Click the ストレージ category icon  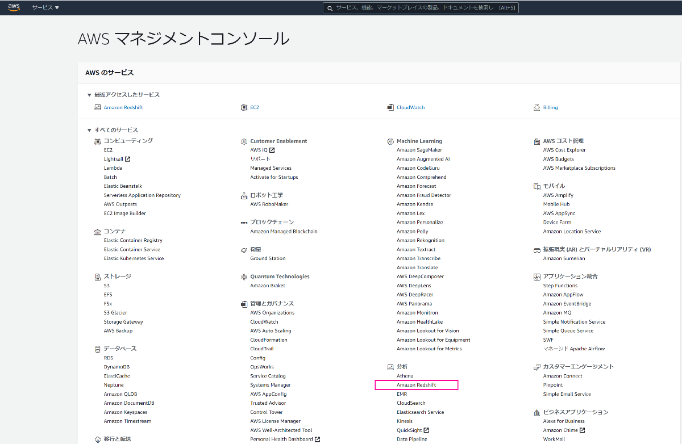point(98,277)
